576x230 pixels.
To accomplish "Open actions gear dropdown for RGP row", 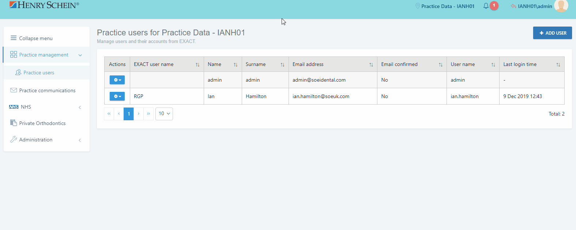I will 117,96.
